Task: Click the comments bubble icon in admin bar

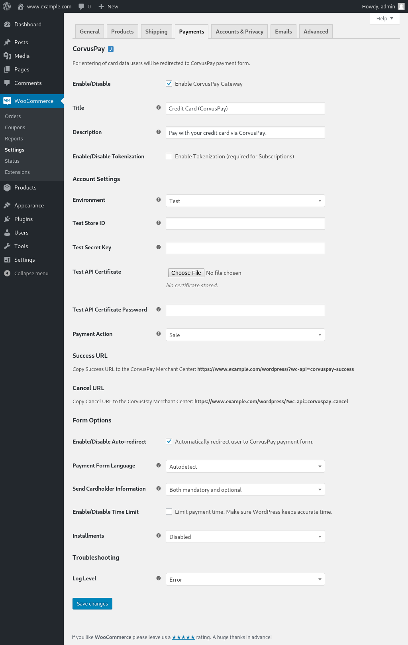Action: [81, 6]
